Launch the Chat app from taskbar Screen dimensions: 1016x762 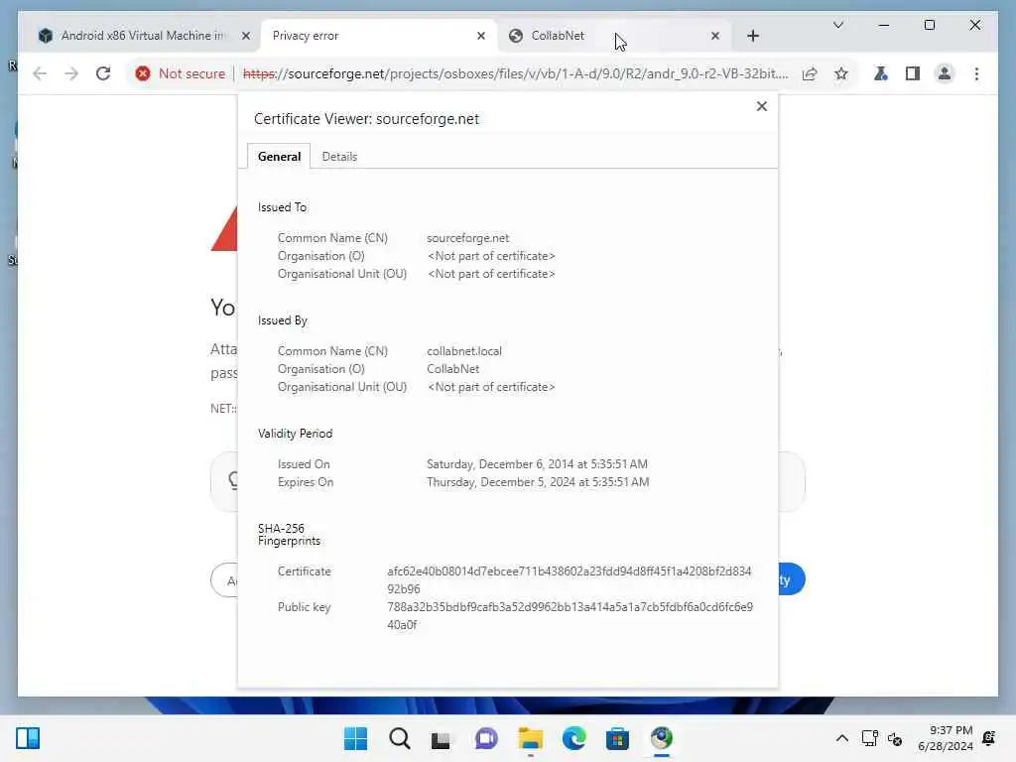tap(486, 738)
